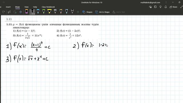
Task: Select the orange-banded pen
Action: (x=61, y=11)
